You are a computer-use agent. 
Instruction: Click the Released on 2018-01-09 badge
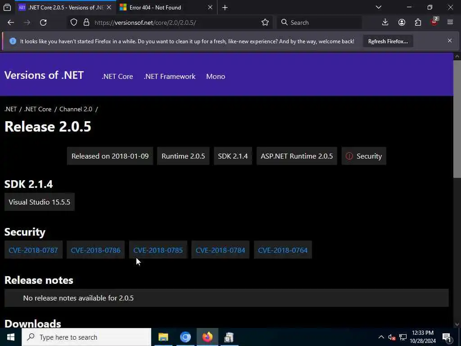click(x=110, y=156)
